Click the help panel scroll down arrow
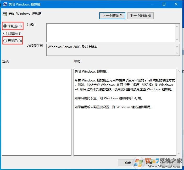The width and height of the screenshot is (184, 170). coord(179,153)
